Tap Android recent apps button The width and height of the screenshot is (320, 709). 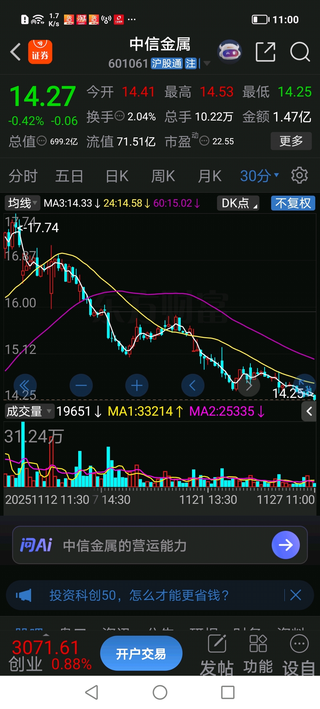(228, 692)
